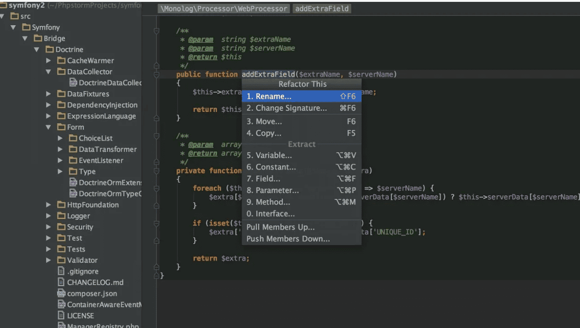This screenshot has width=580, height=328.
Task: Click the Symfony folder icon
Action: (26, 27)
